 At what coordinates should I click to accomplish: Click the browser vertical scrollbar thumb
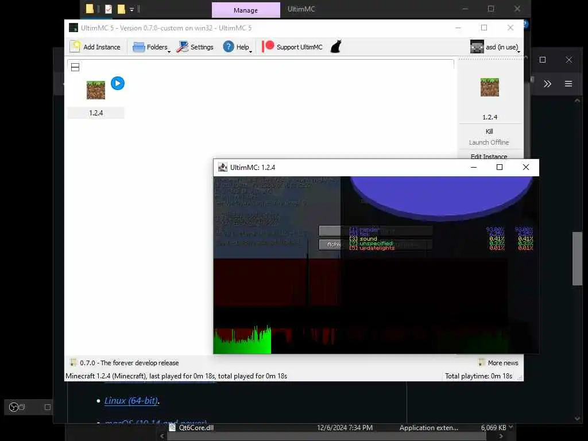(x=577, y=259)
